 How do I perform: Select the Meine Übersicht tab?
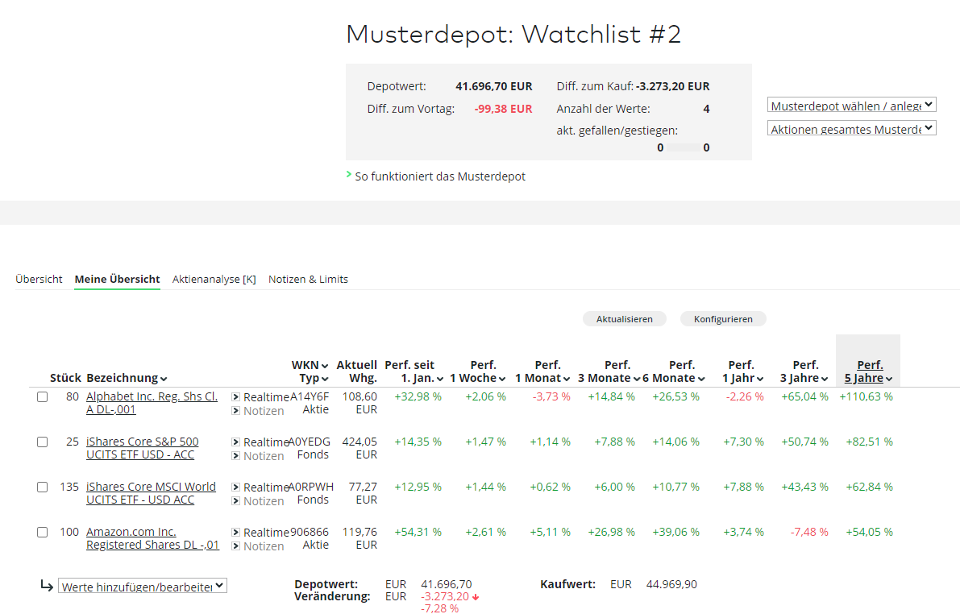point(117,279)
